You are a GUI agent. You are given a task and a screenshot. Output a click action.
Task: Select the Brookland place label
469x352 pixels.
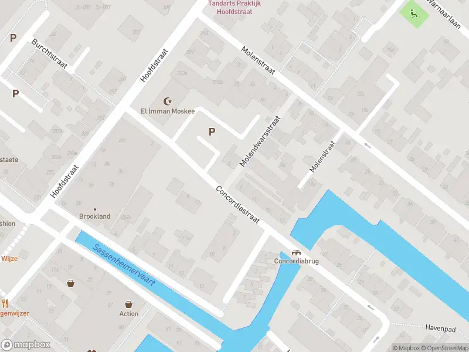pos(95,216)
